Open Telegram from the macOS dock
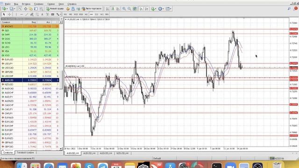This screenshot has width=299, height=168. point(103,166)
